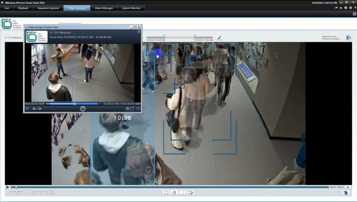The height and width of the screenshot is (202, 357).
Task: Click the bidirectional arrows icon in top bar
Action: pos(341,8)
